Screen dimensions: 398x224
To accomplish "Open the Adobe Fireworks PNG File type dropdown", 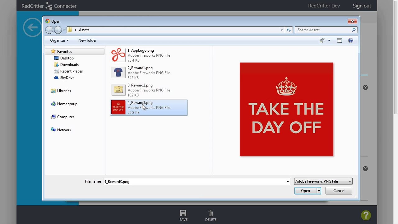I will click(323, 181).
